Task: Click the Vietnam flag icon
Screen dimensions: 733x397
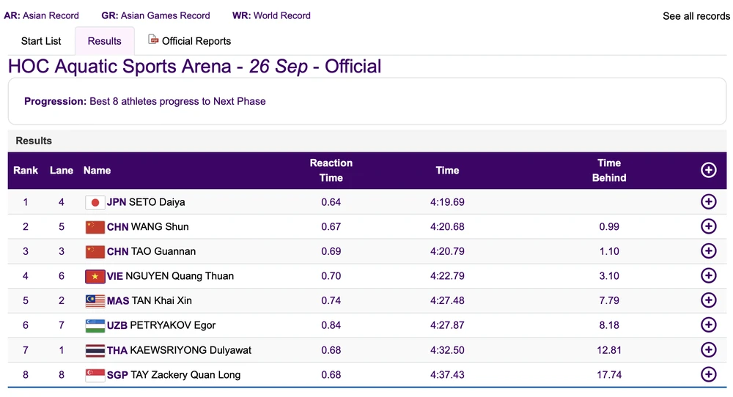Action: point(95,276)
